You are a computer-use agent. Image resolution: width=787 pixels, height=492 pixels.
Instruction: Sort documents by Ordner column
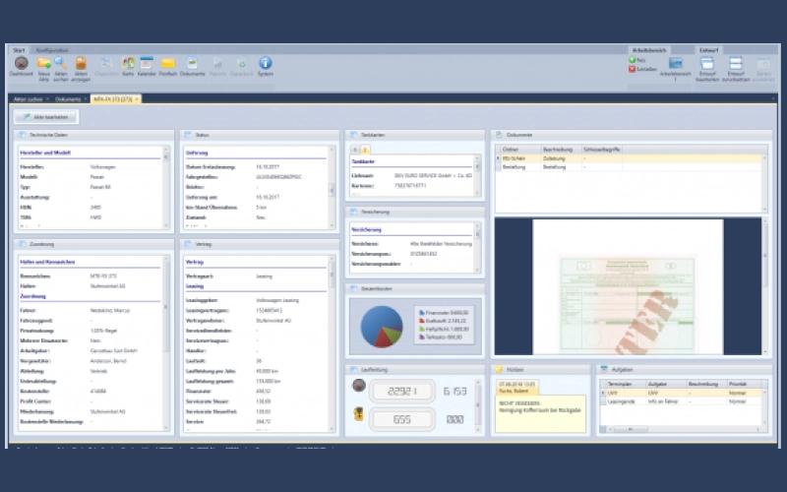[520, 150]
